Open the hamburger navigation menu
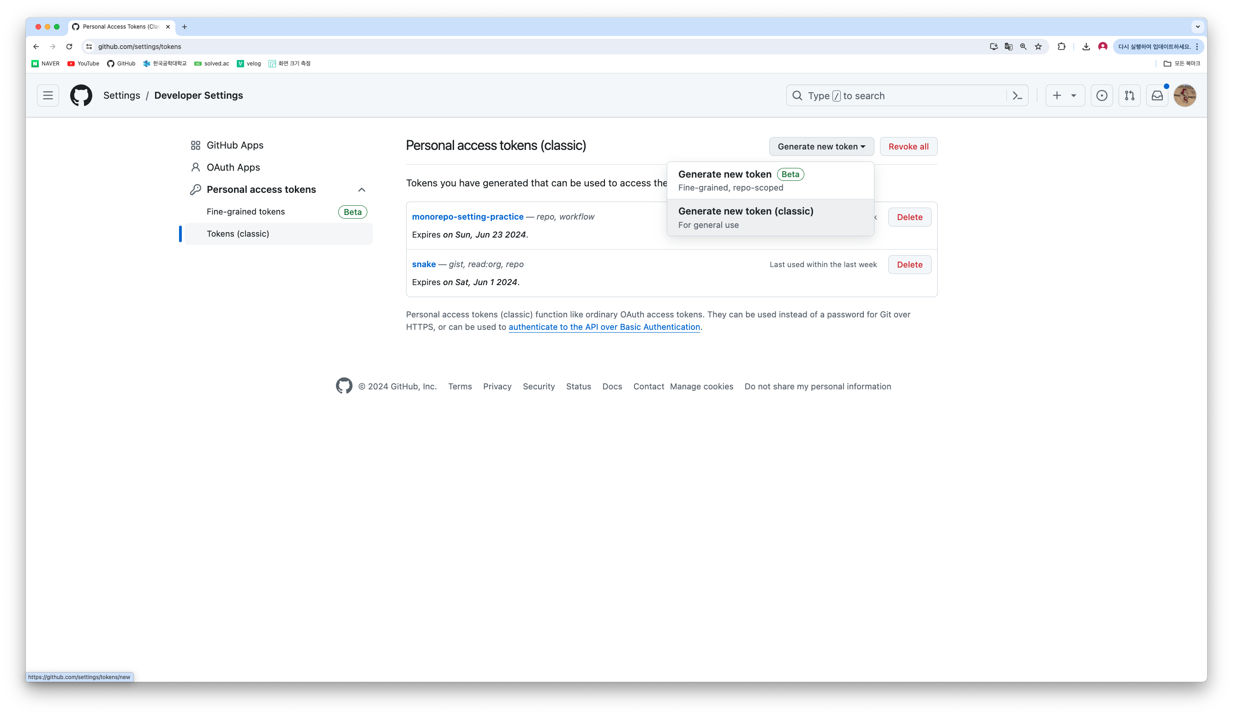The height and width of the screenshot is (716, 1233). [x=48, y=95]
